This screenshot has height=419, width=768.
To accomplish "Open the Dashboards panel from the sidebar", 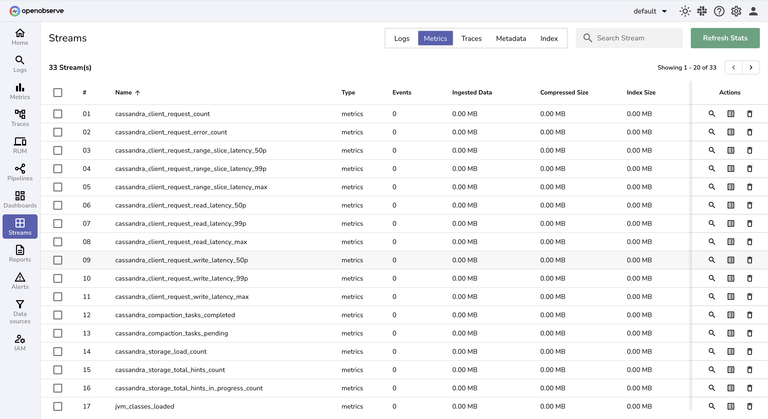I will [x=20, y=199].
